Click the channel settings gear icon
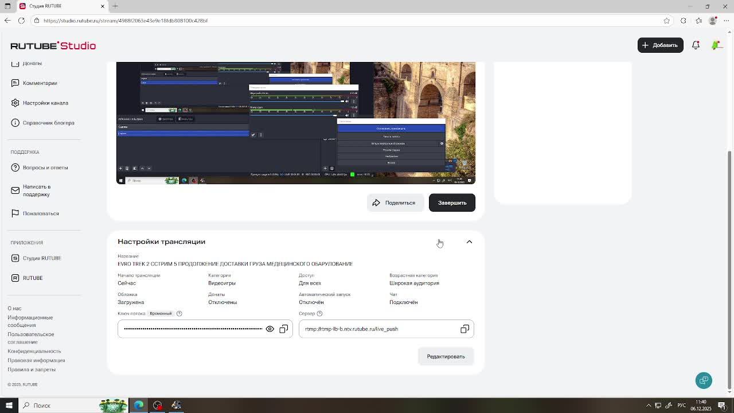Image resolution: width=734 pixels, height=413 pixels. coord(15,103)
